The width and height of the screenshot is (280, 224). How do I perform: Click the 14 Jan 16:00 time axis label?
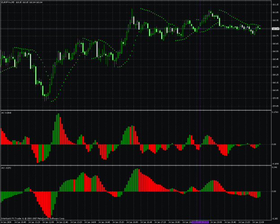(x=132, y=222)
